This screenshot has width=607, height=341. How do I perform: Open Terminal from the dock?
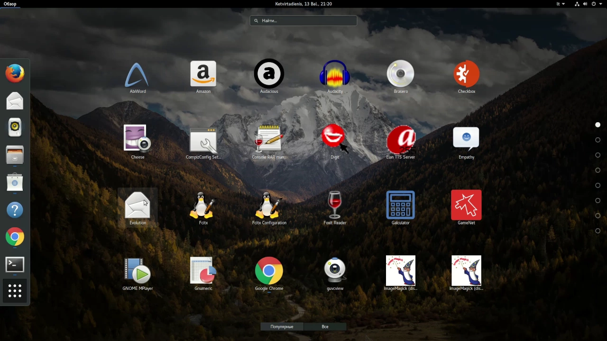tap(15, 264)
